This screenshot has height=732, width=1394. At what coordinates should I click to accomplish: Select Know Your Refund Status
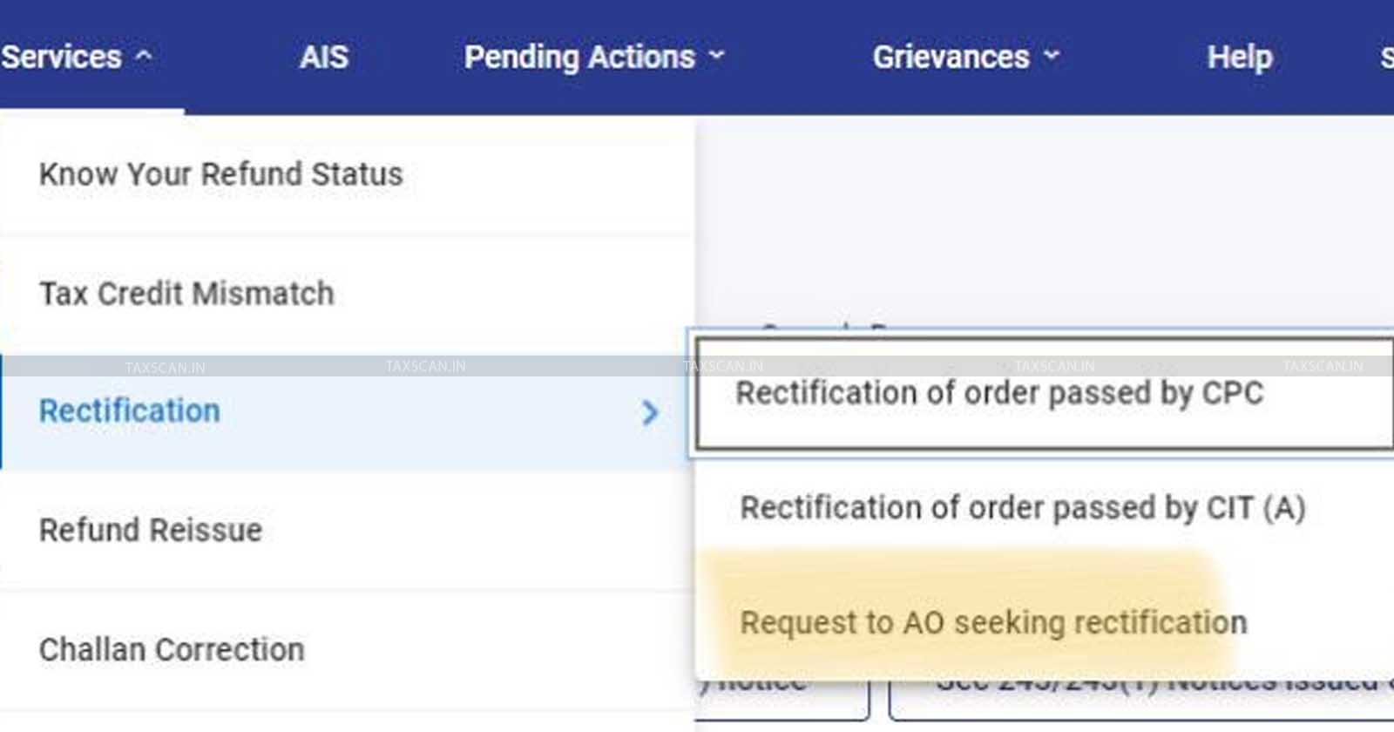(x=221, y=174)
